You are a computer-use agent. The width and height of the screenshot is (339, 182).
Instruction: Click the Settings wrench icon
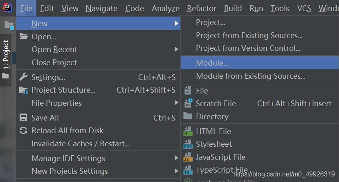[x=24, y=77]
